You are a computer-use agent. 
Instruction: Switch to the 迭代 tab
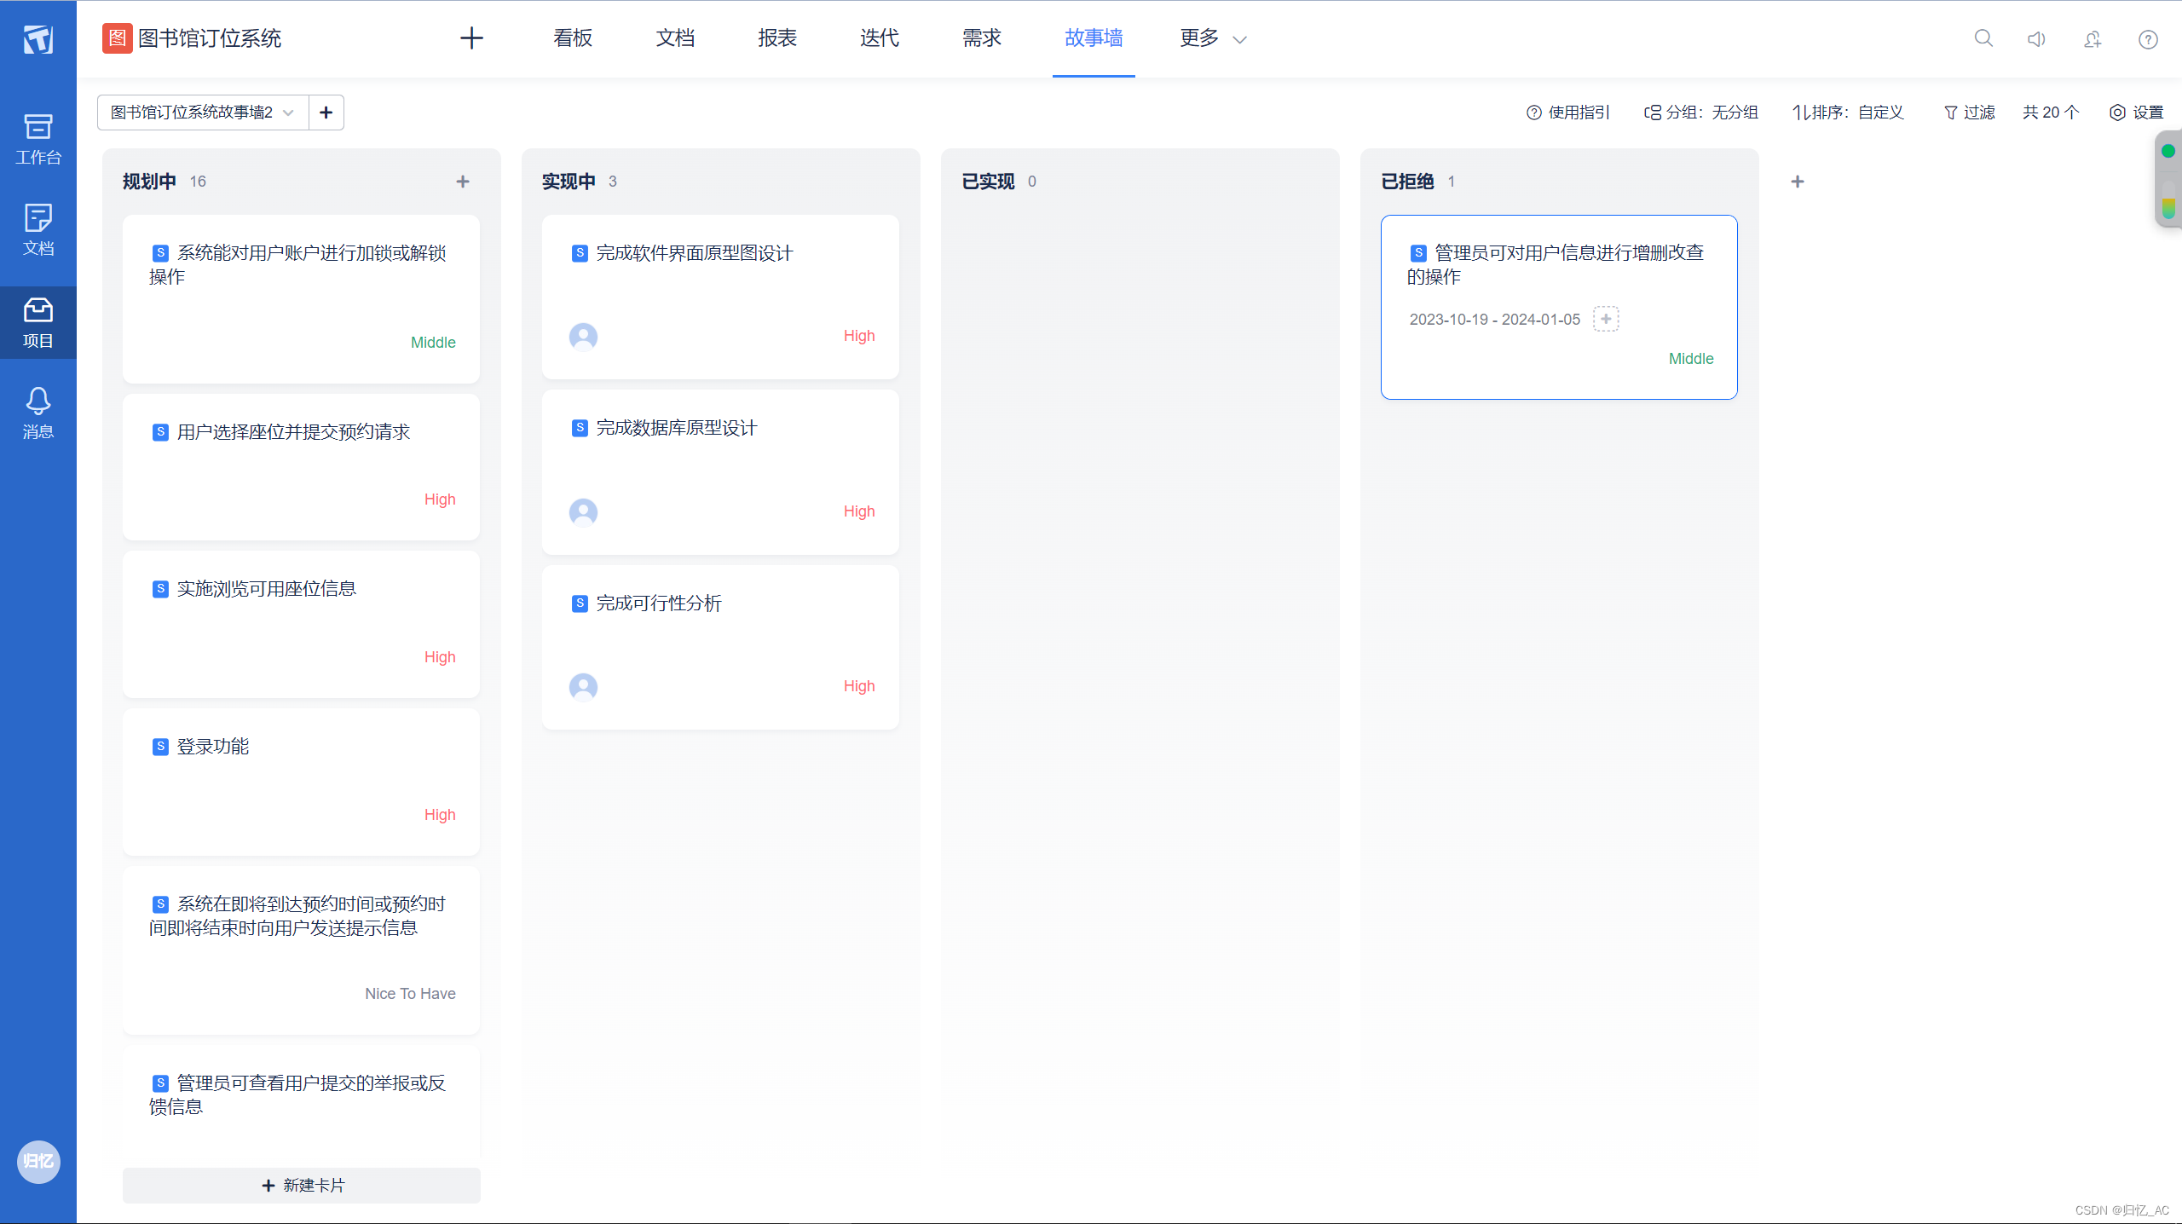[x=880, y=38]
